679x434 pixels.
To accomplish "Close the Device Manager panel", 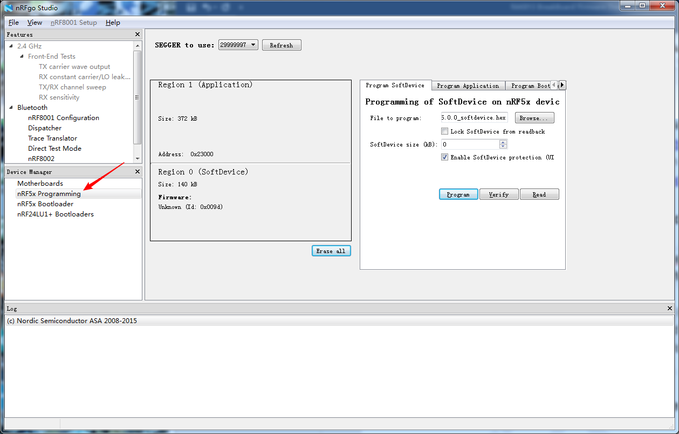I will coord(137,172).
